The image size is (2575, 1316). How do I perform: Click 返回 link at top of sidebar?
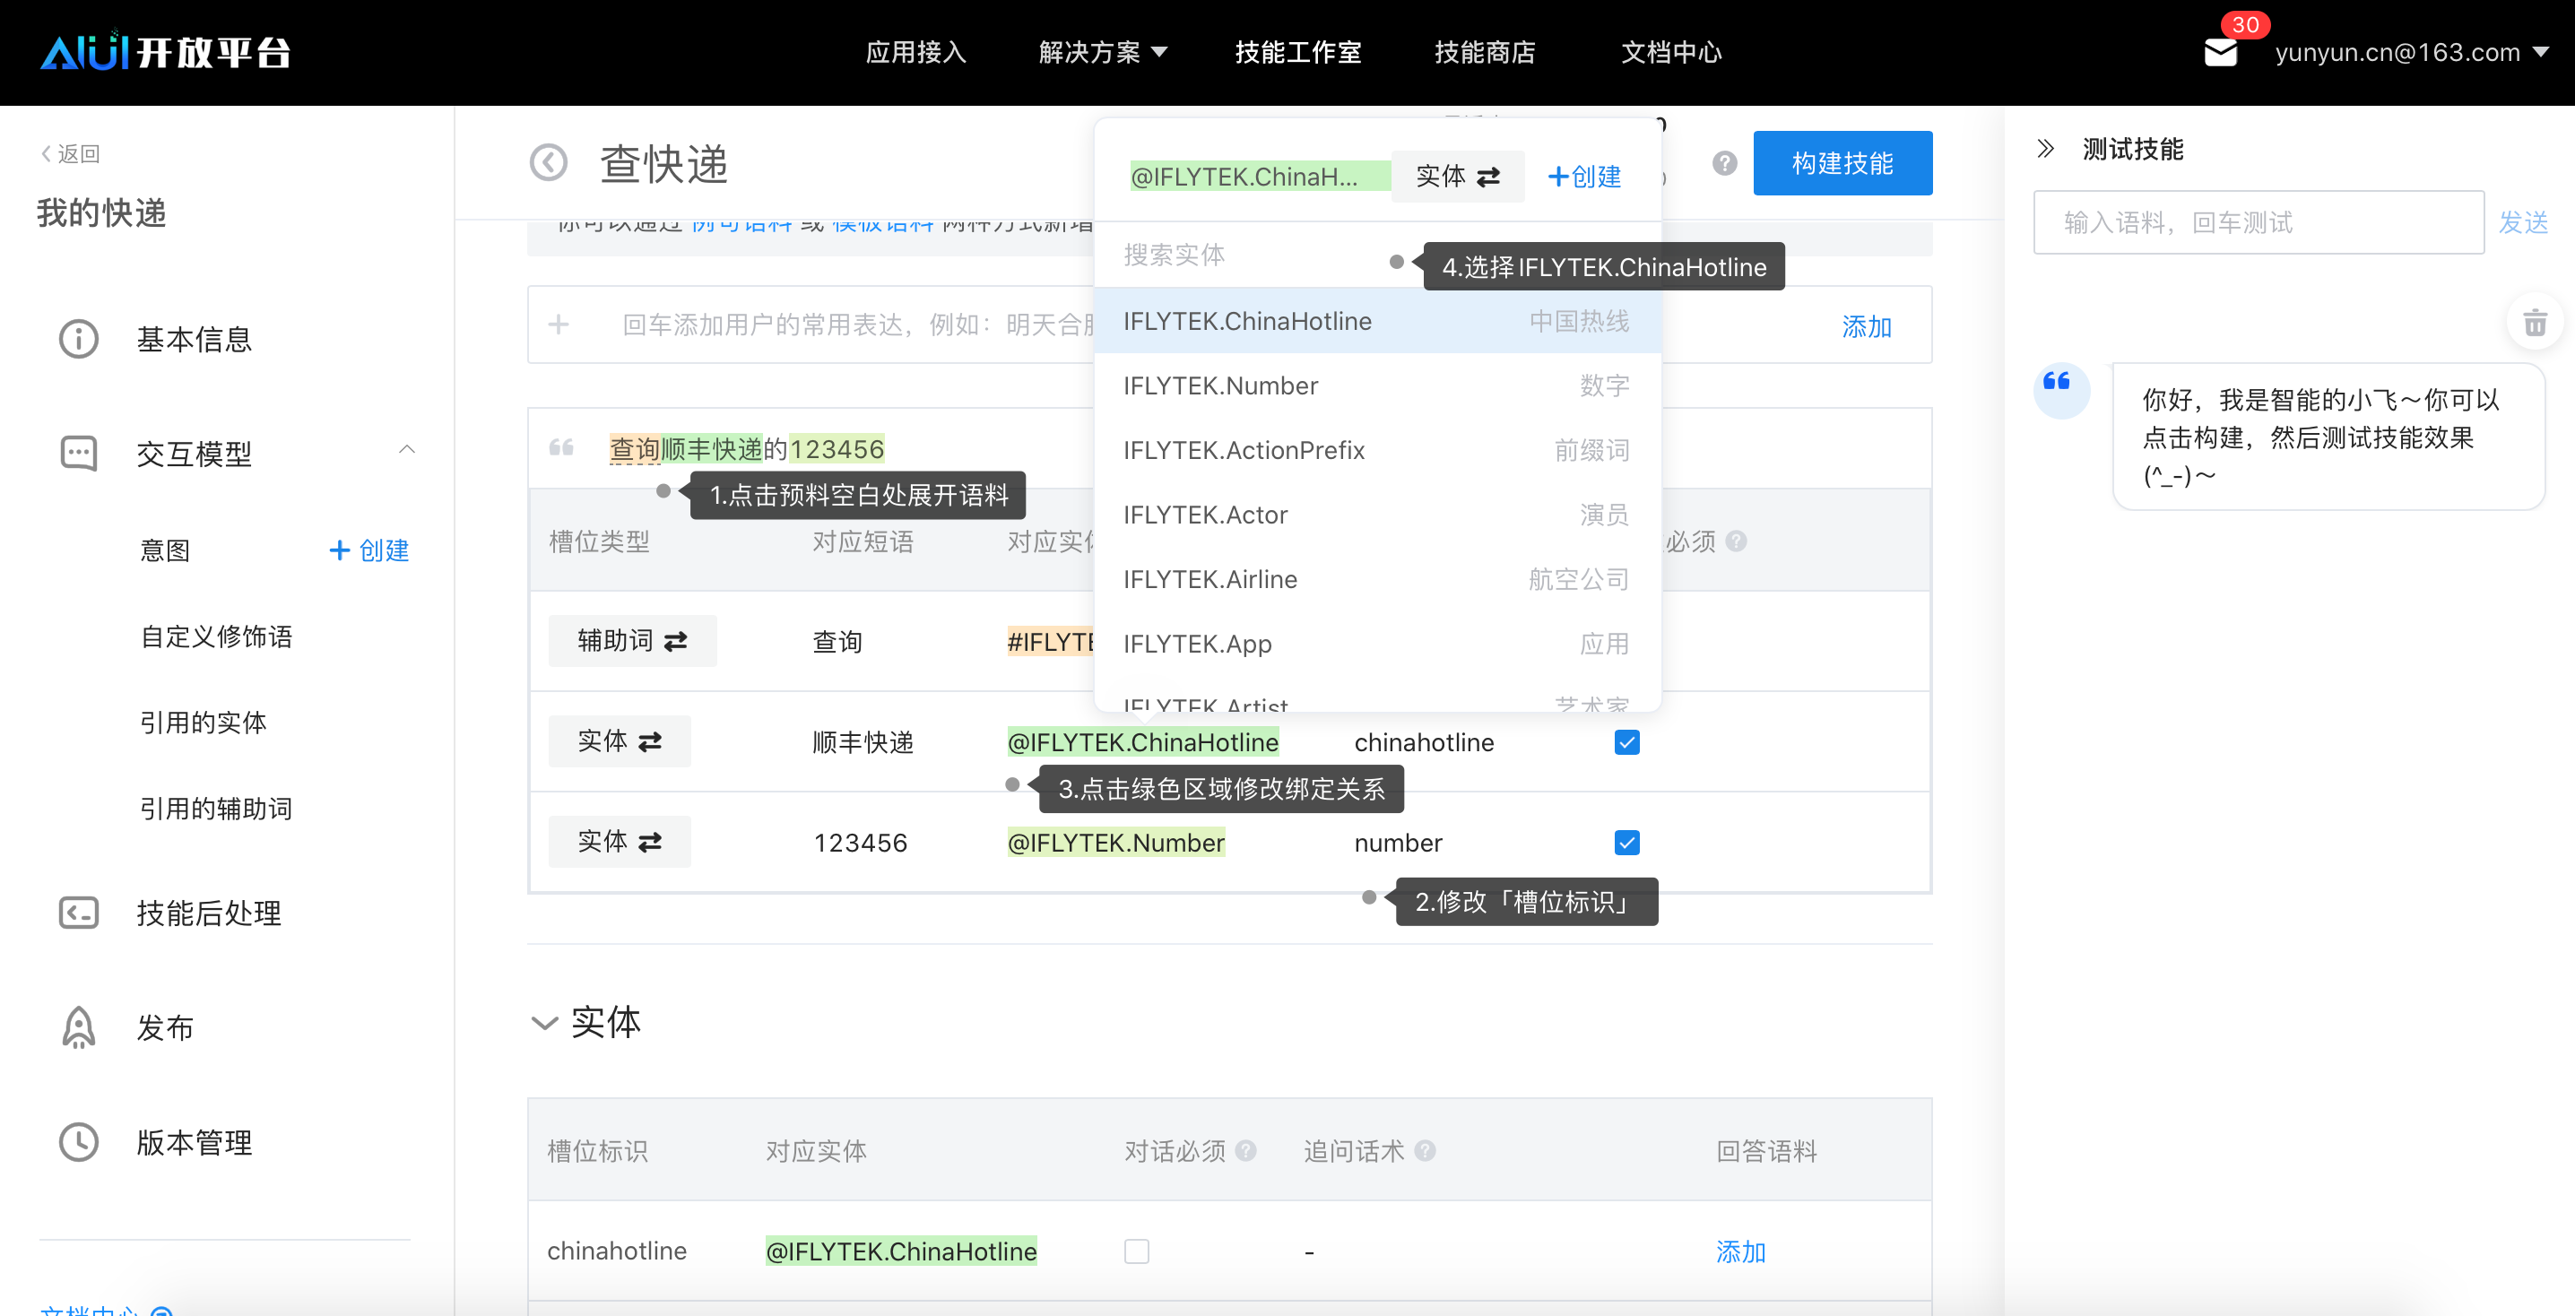(70, 154)
